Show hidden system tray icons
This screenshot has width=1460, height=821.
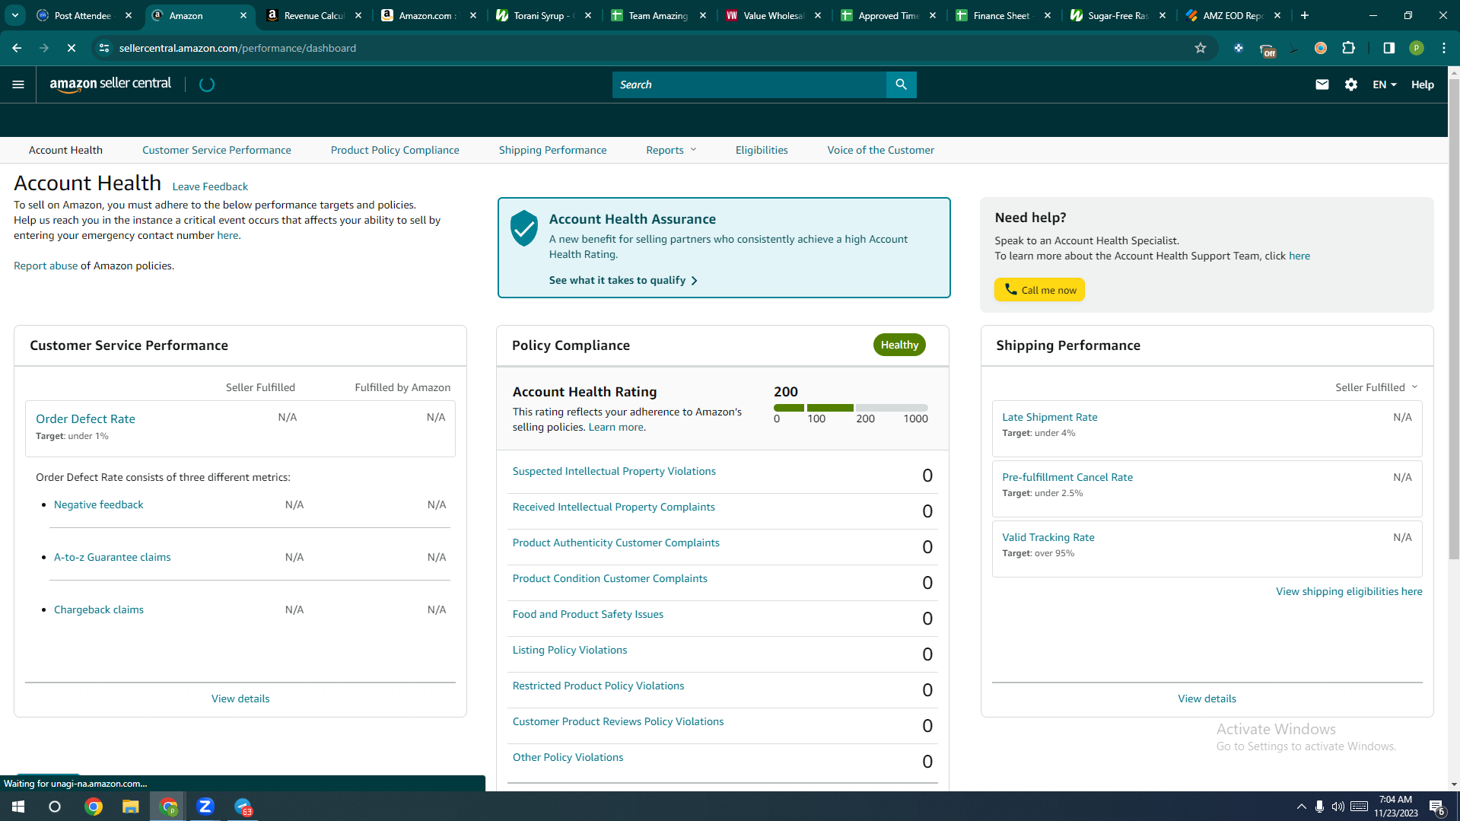tap(1301, 807)
